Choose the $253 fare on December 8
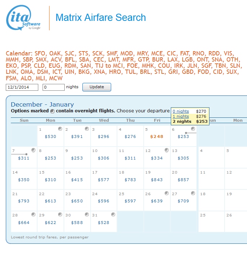The height and width of the screenshot is (260, 247). pos(51,158)
